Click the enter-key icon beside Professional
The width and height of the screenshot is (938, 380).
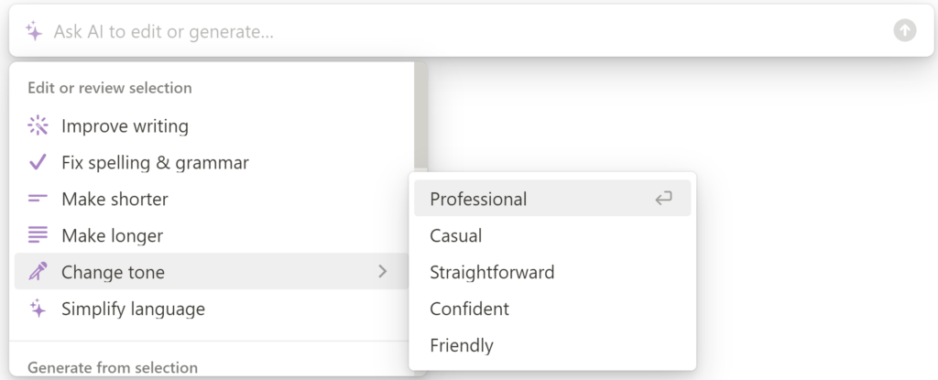(663, 198)
